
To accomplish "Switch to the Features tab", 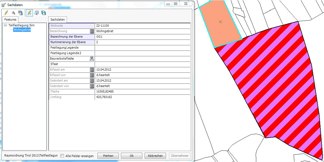I will point(10,19).
